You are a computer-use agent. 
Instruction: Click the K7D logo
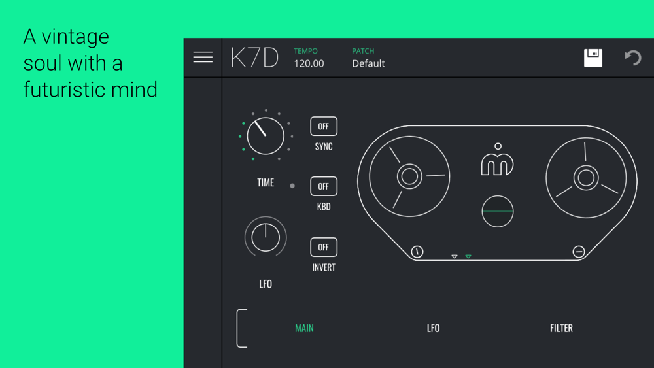[x=254, y=58]
